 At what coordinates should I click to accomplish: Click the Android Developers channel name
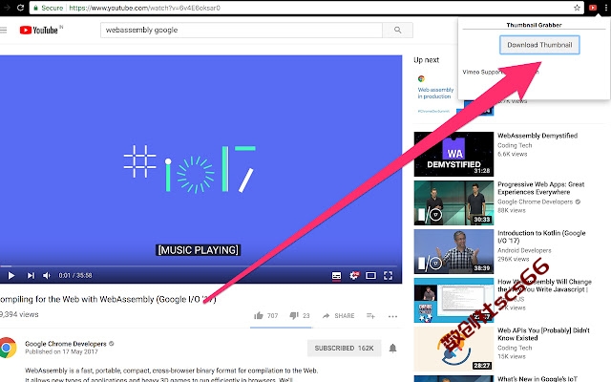524,250
